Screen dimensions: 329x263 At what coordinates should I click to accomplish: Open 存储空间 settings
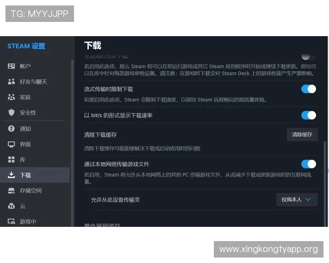tap(35, 191)
